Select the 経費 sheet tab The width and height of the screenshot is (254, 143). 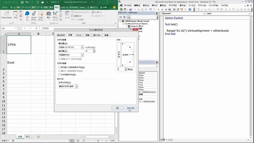(20, 137)
